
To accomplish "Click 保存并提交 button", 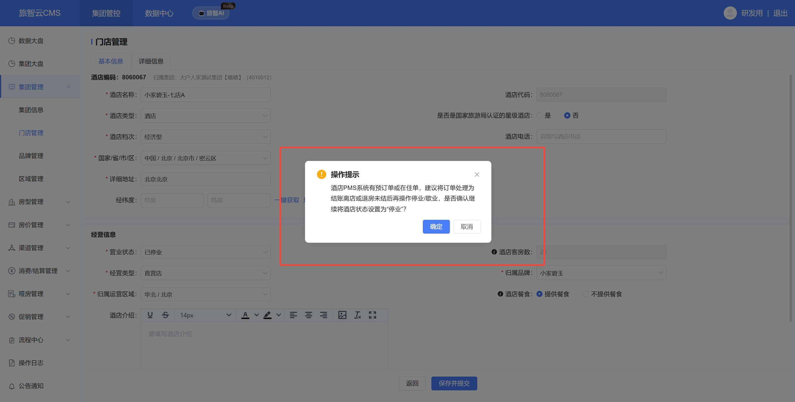I will [x=454, y=383].
